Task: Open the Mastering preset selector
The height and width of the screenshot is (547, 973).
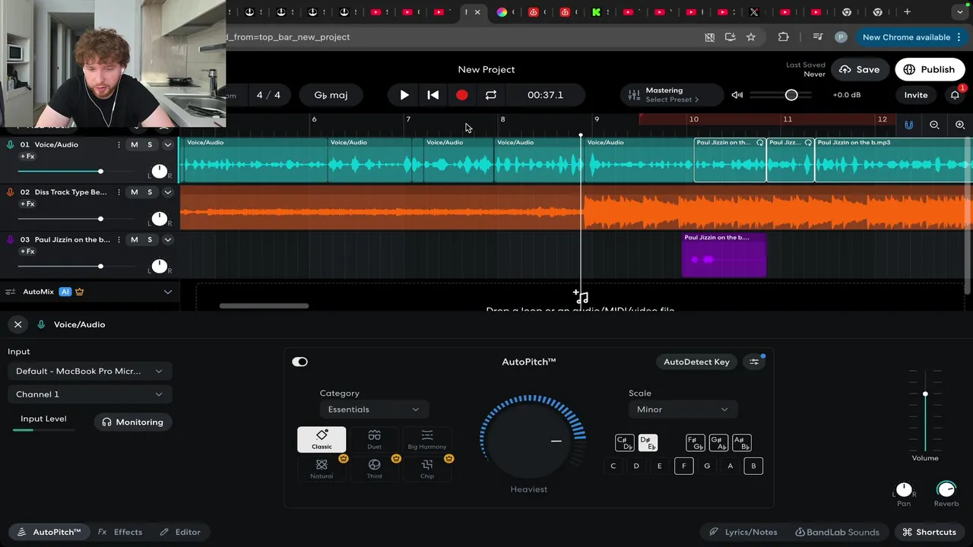Action: (x=672, y=95)
